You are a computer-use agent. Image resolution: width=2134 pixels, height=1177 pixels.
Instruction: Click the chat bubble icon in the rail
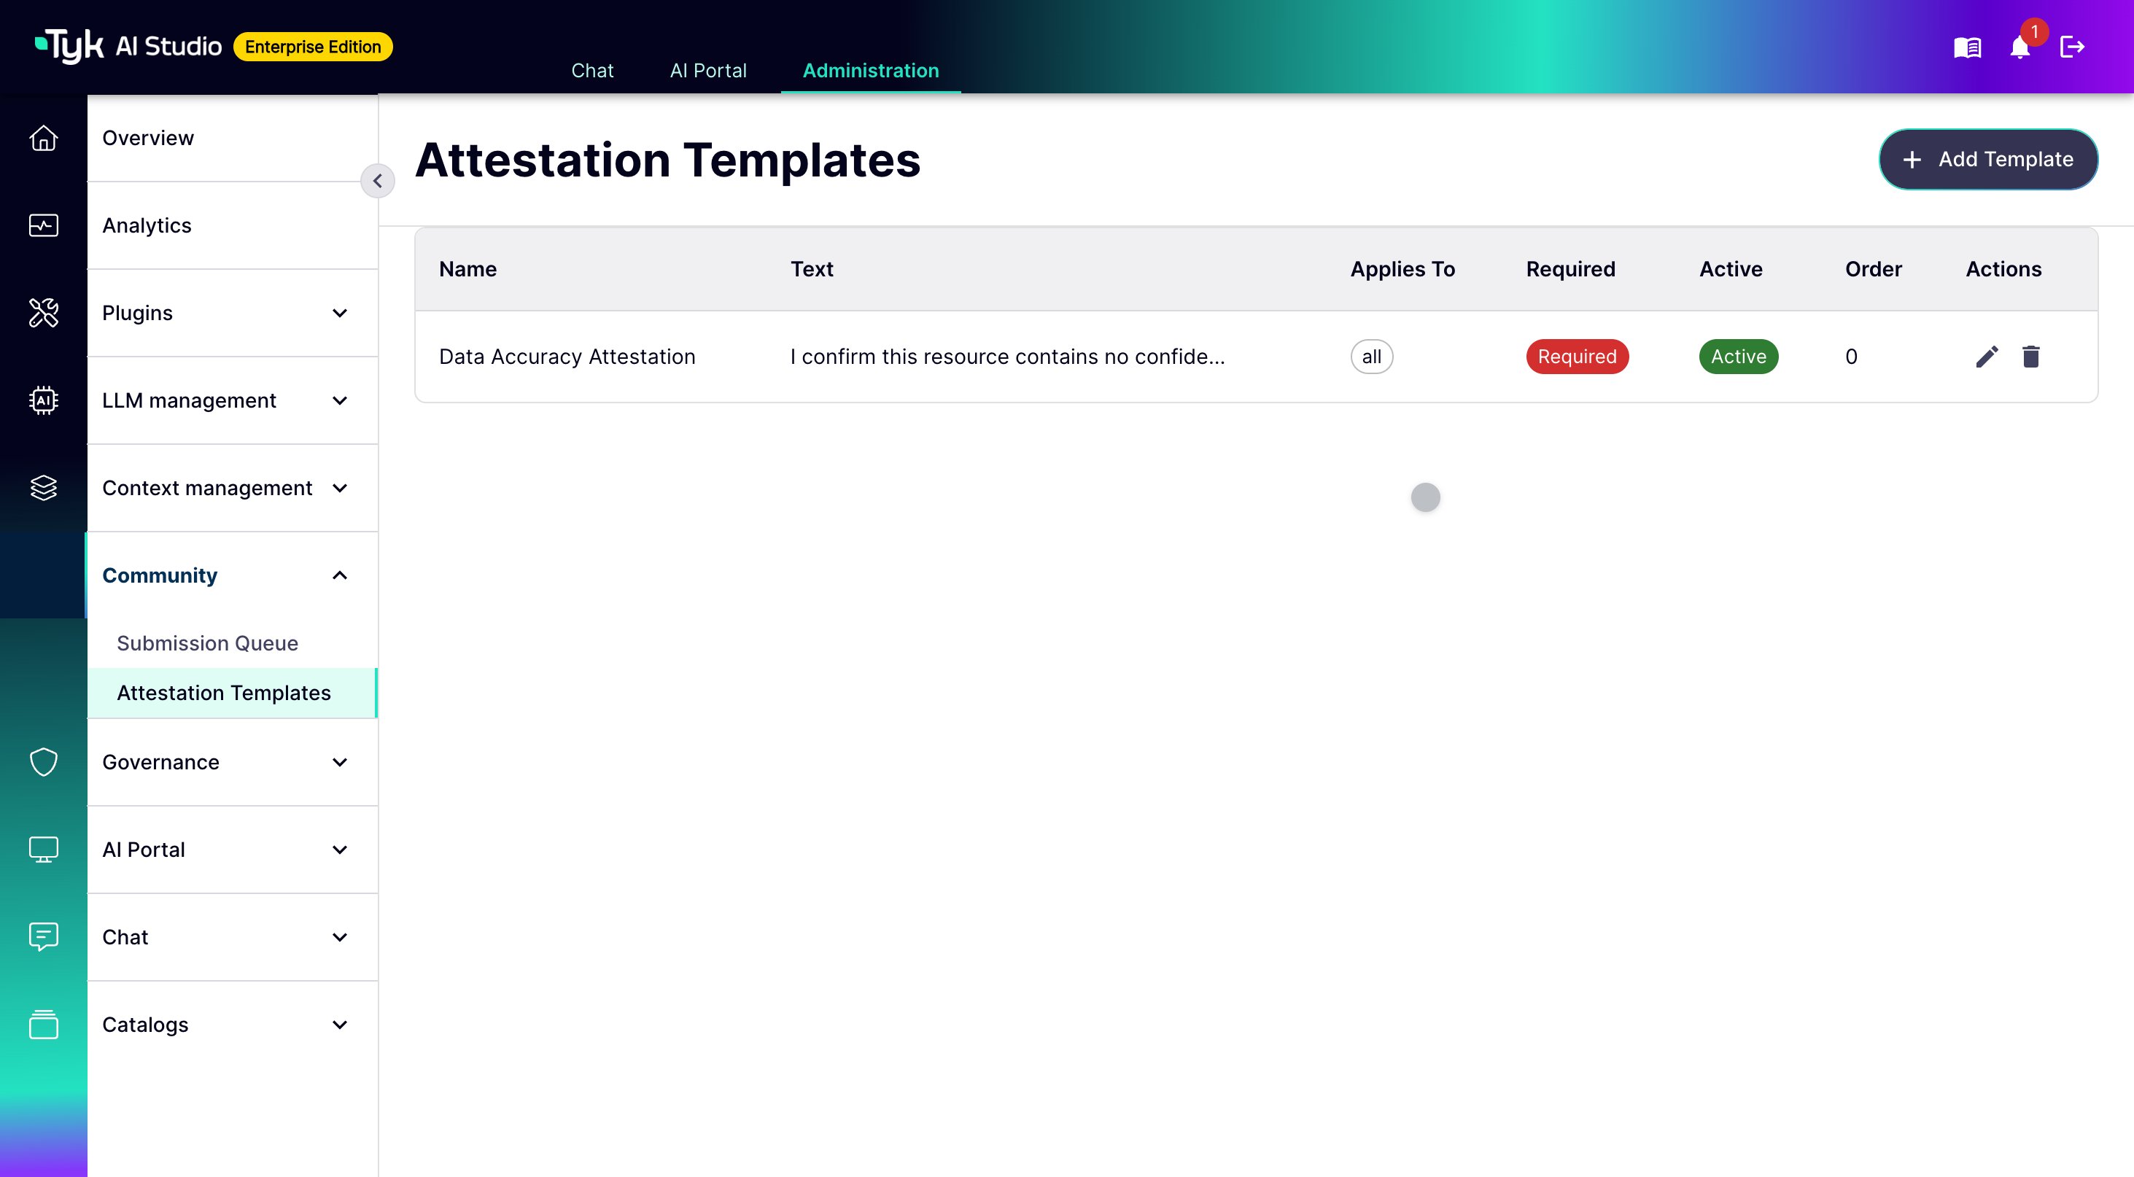coord(43,937)
